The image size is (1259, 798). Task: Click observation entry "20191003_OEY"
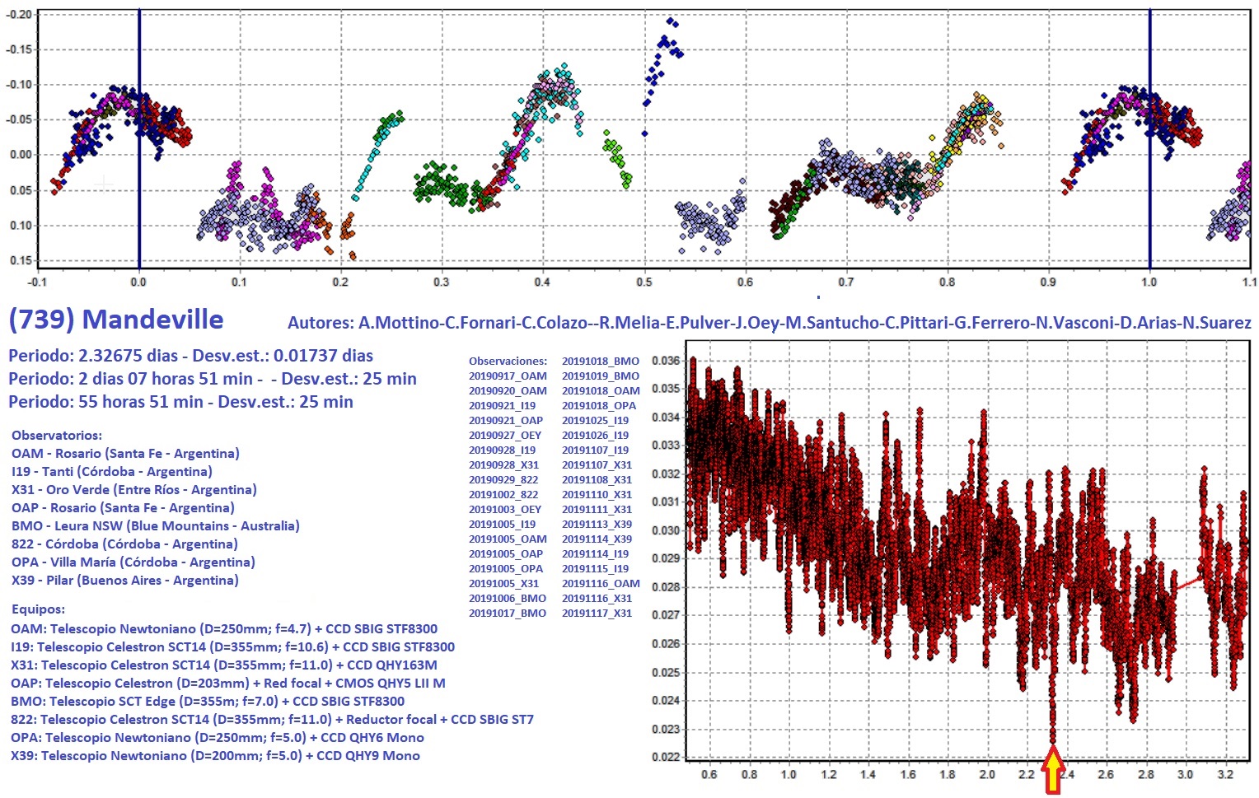[505, 509]
